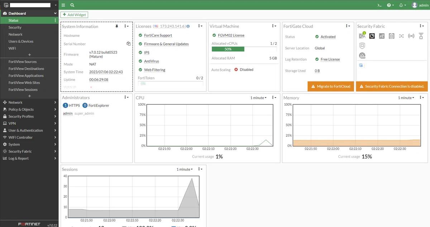Open Licenses widget options menu
This screenshot has width=430, height=227.
(200, 26)
